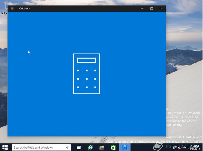
Task: Show hidden system tray icons
Action: 169,148
